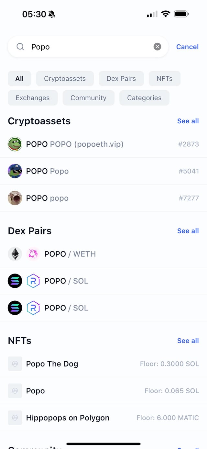Tap the Ethereum icon for POPO / WETH

pyautogui.click(x=15, y=254)
